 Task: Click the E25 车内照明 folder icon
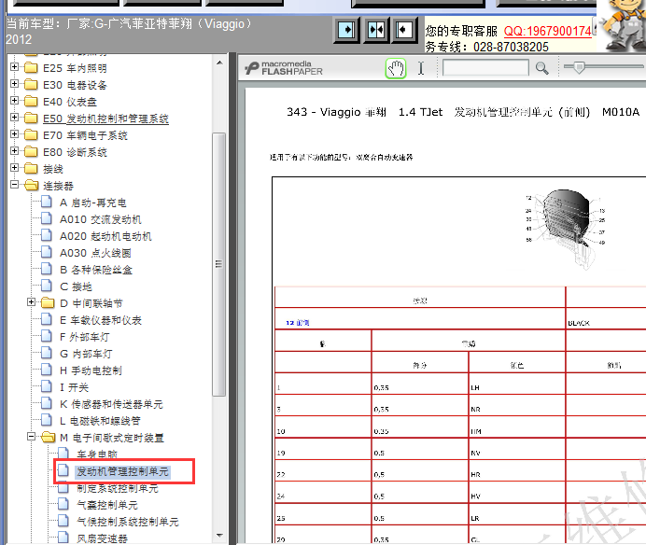[x=31, y=67]
